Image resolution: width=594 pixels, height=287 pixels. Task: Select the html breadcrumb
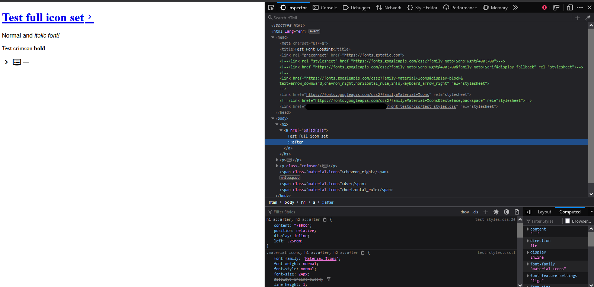(273, 202)
